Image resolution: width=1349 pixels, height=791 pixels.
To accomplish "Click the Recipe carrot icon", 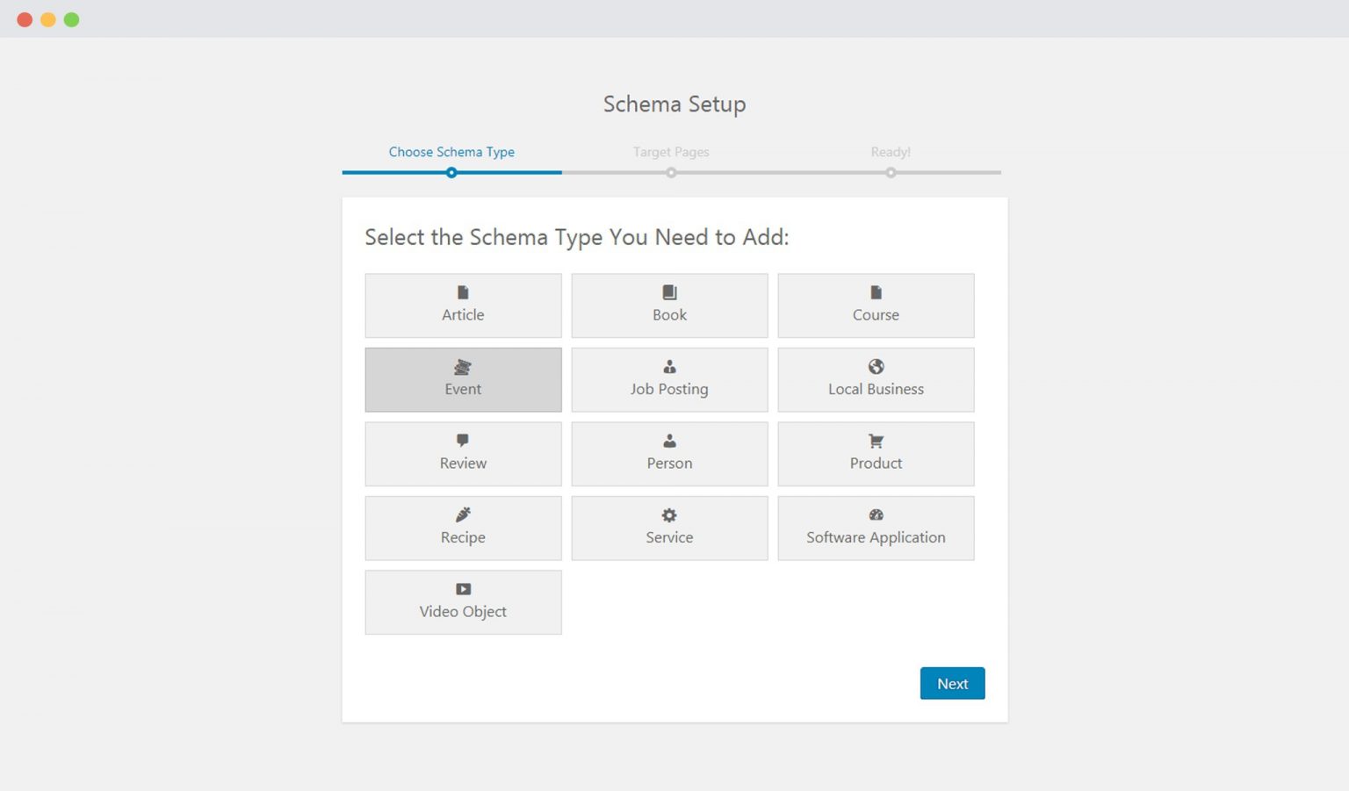I will tap(463, 515).
